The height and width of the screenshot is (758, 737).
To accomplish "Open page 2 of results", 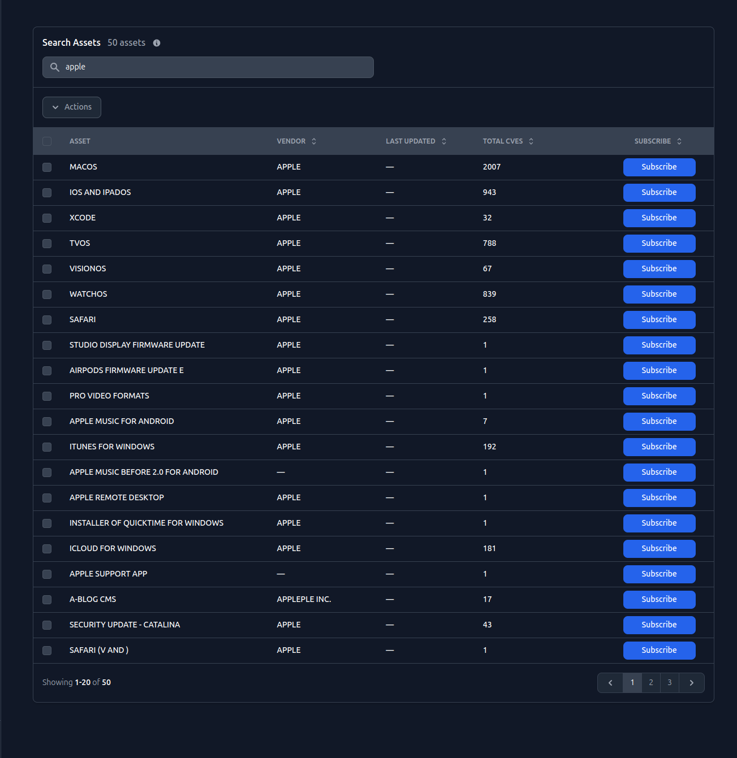I will 651,683.
